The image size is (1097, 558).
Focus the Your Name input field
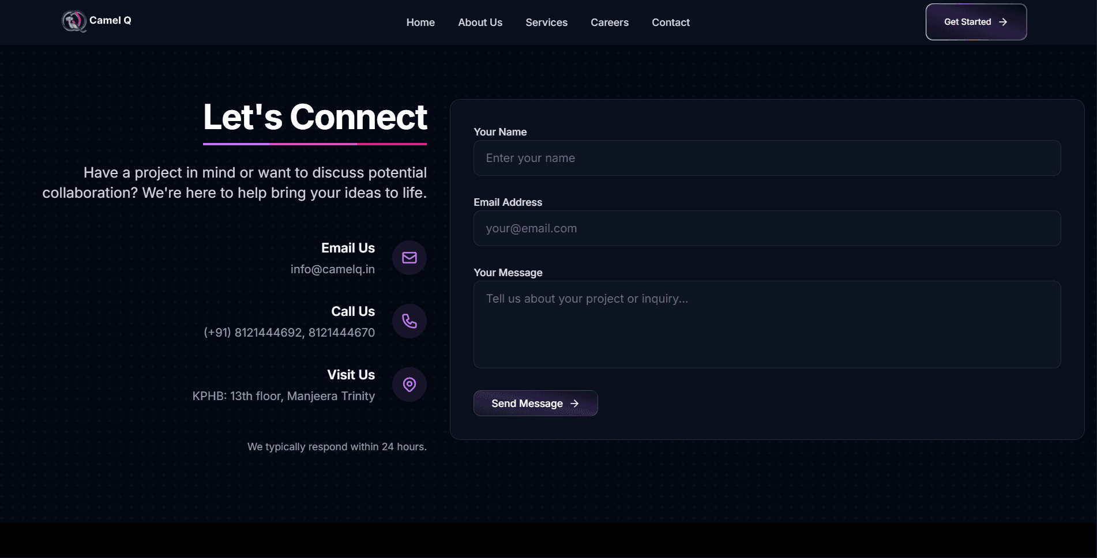point(767,158)
